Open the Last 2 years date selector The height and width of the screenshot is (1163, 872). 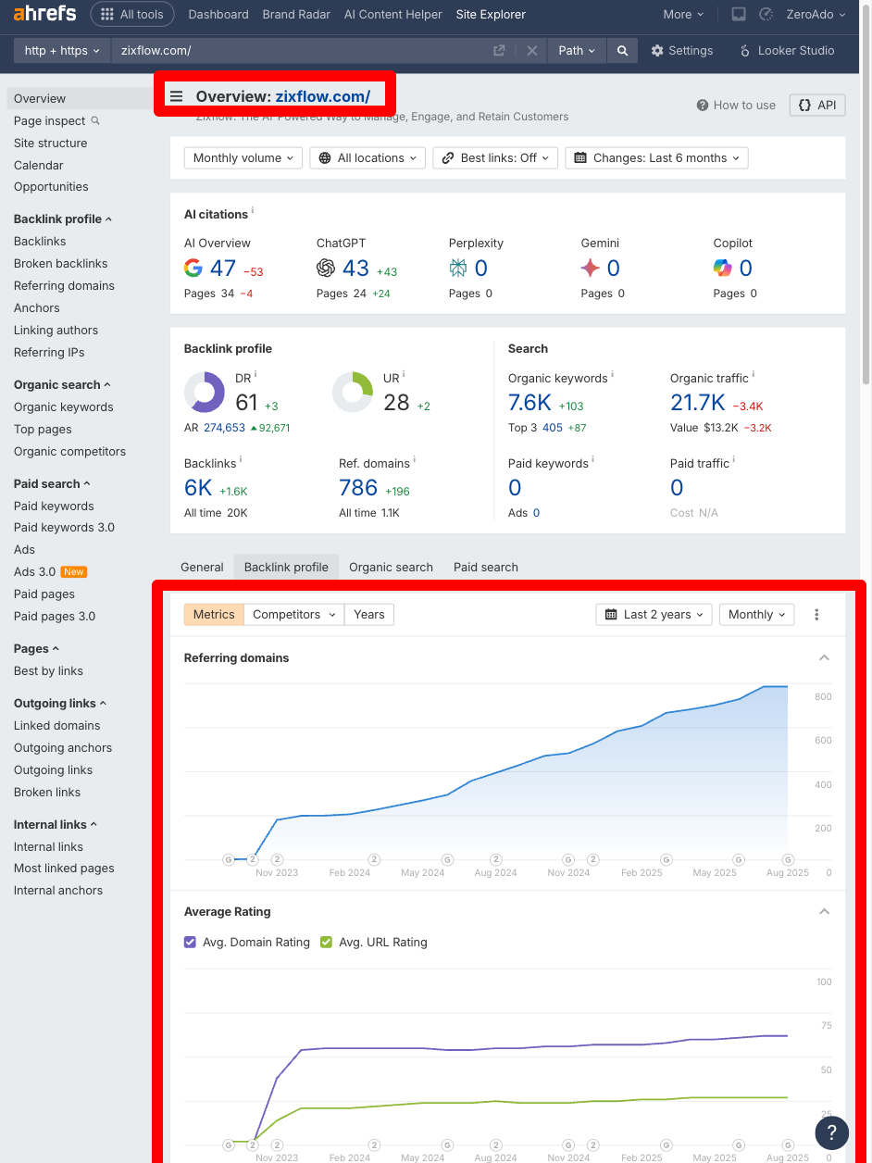coord(654,614)
